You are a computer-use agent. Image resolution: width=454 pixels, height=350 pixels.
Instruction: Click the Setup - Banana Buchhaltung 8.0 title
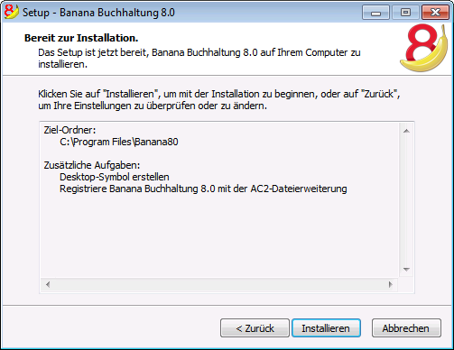[98, 13]
